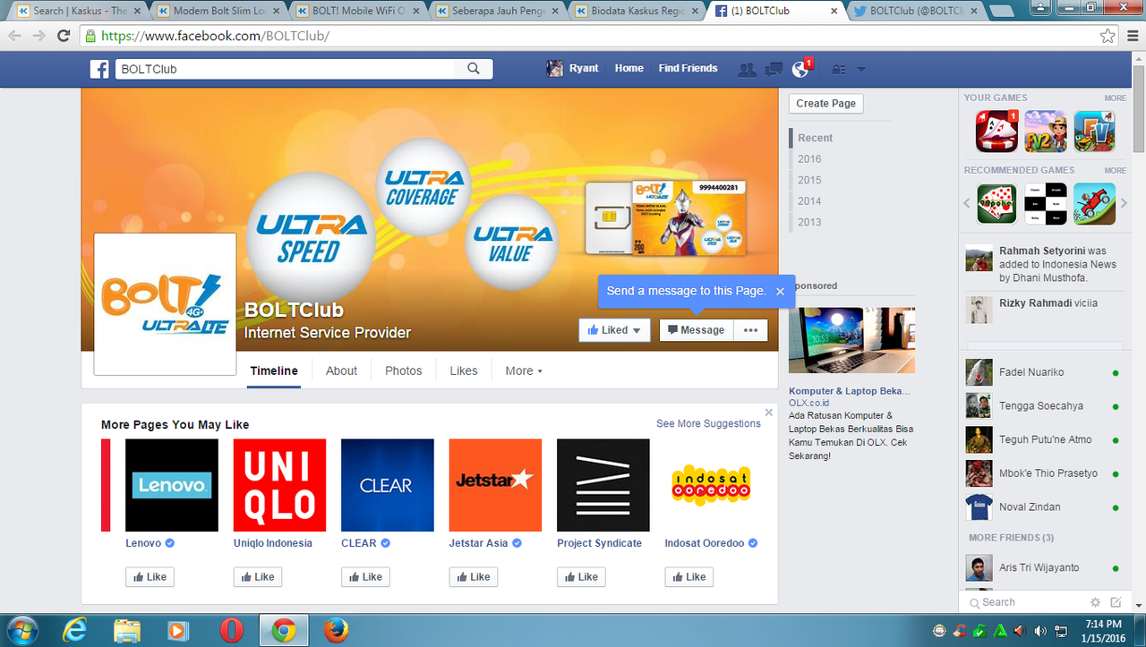Open chat with Fadel Nuariko

(1043, 372)
